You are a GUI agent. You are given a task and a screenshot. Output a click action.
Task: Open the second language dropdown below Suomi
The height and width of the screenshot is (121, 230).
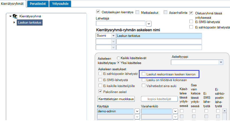tap(113, 42)
